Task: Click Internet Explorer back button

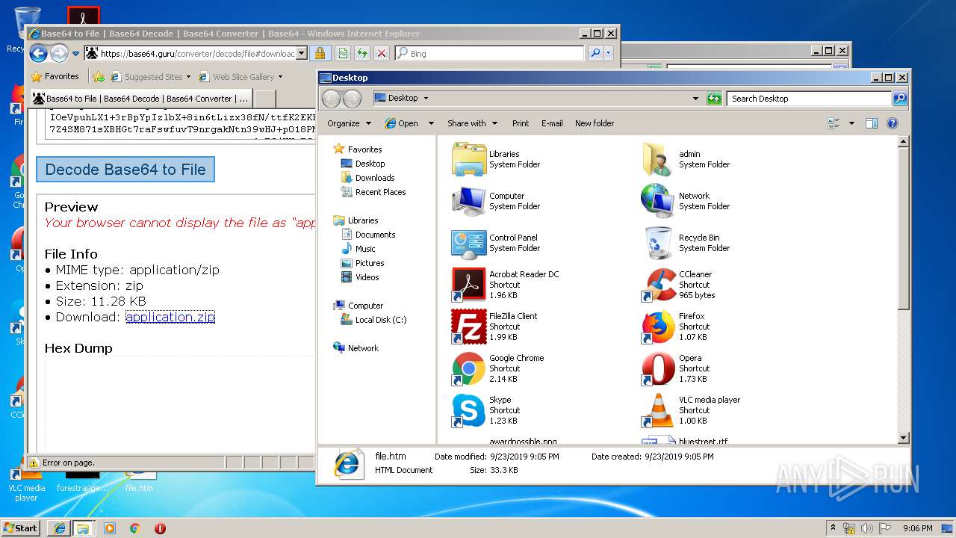Action: click(x=38, y=53)
